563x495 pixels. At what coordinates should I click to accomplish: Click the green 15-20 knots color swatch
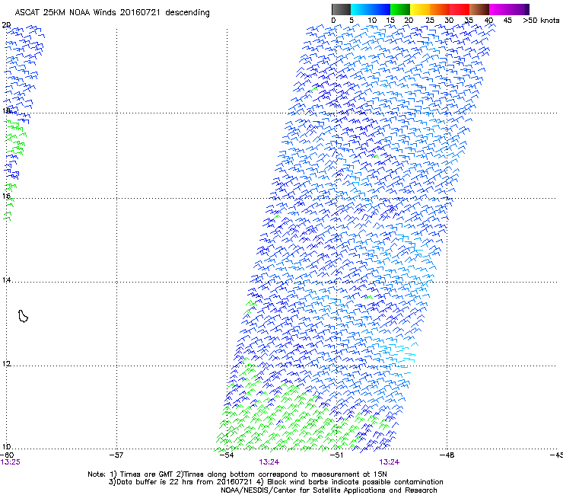tap(400, 9)
